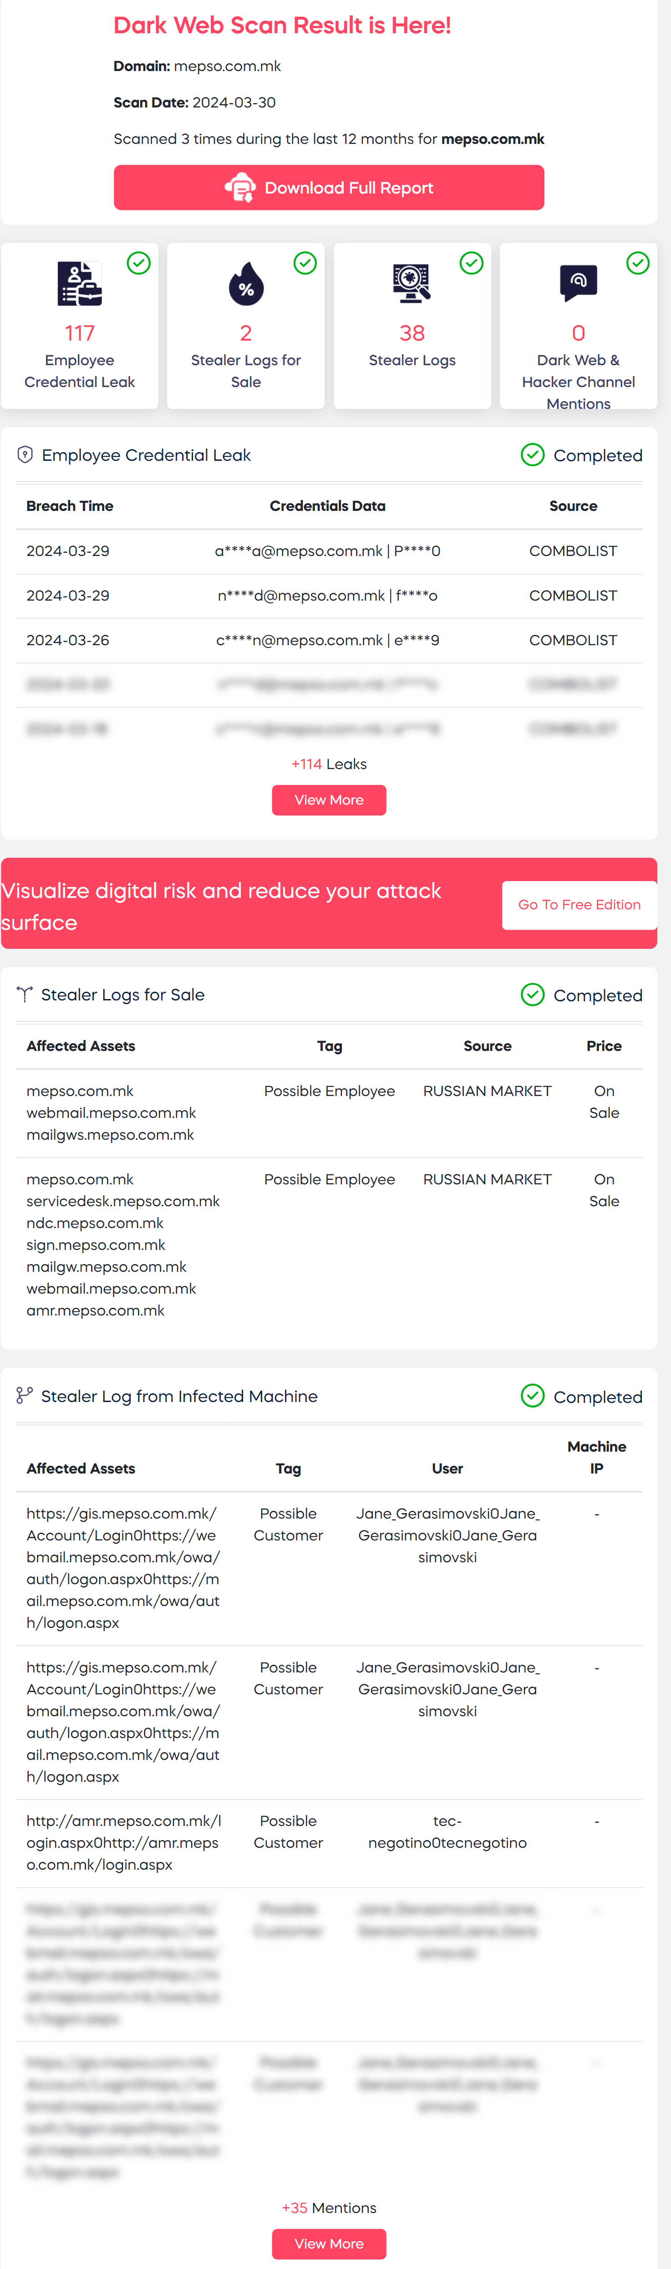Click the Stealer Logs monitor icon
671x2269 pixels.
411,284
